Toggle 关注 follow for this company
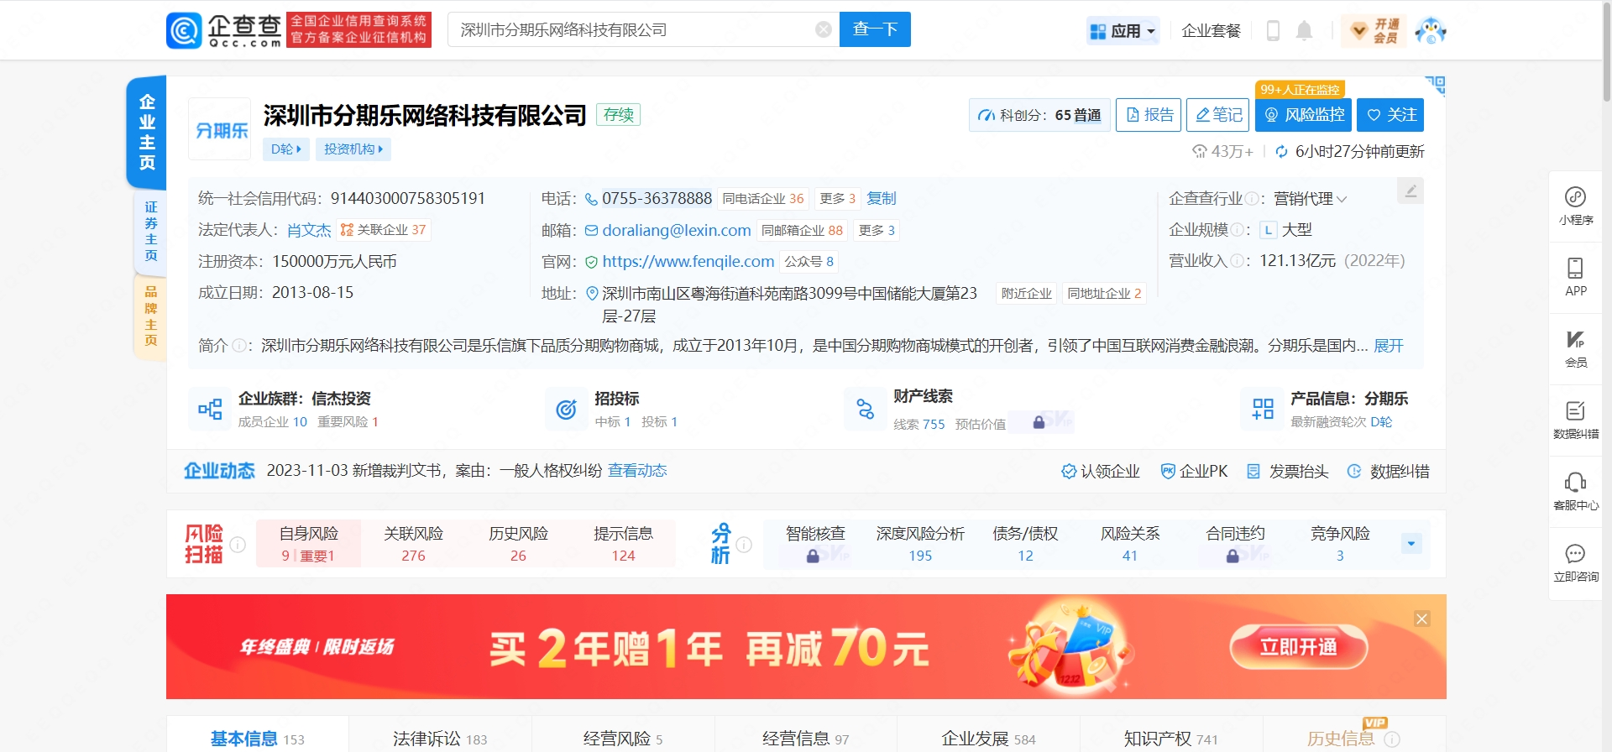This screenshot has width=1612, height=752. point(1390,115)
